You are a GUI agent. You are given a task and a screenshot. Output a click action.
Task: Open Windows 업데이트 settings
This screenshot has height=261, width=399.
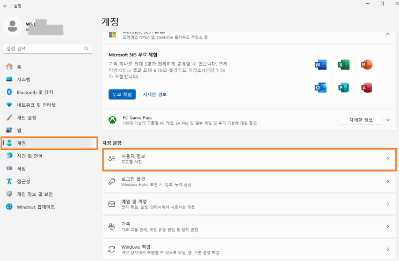[47, 207]
